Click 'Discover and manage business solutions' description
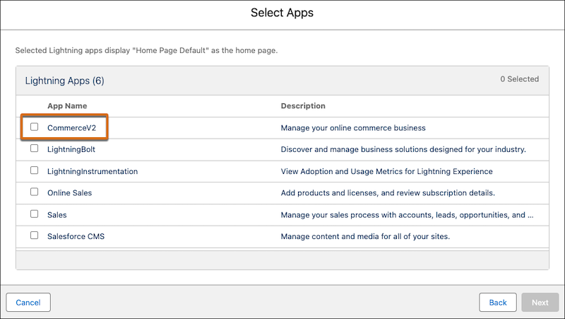This screenshot has height=319, width=565. 403,149
